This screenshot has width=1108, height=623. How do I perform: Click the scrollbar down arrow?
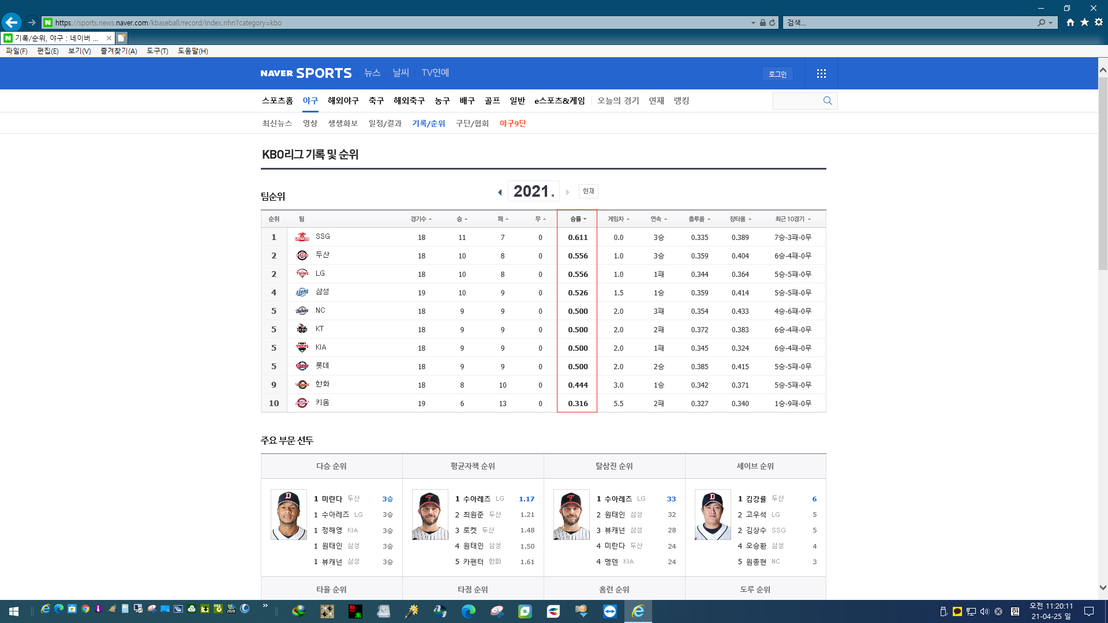point(1103,588)
